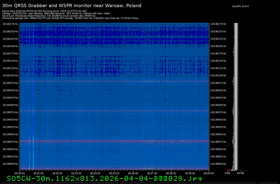
Task: Click the 10140075 Hz label on the left axis
Action: pyautogui.click(x=10, y=83)
